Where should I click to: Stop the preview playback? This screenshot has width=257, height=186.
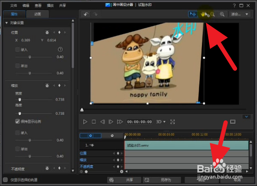pos(94,122)
